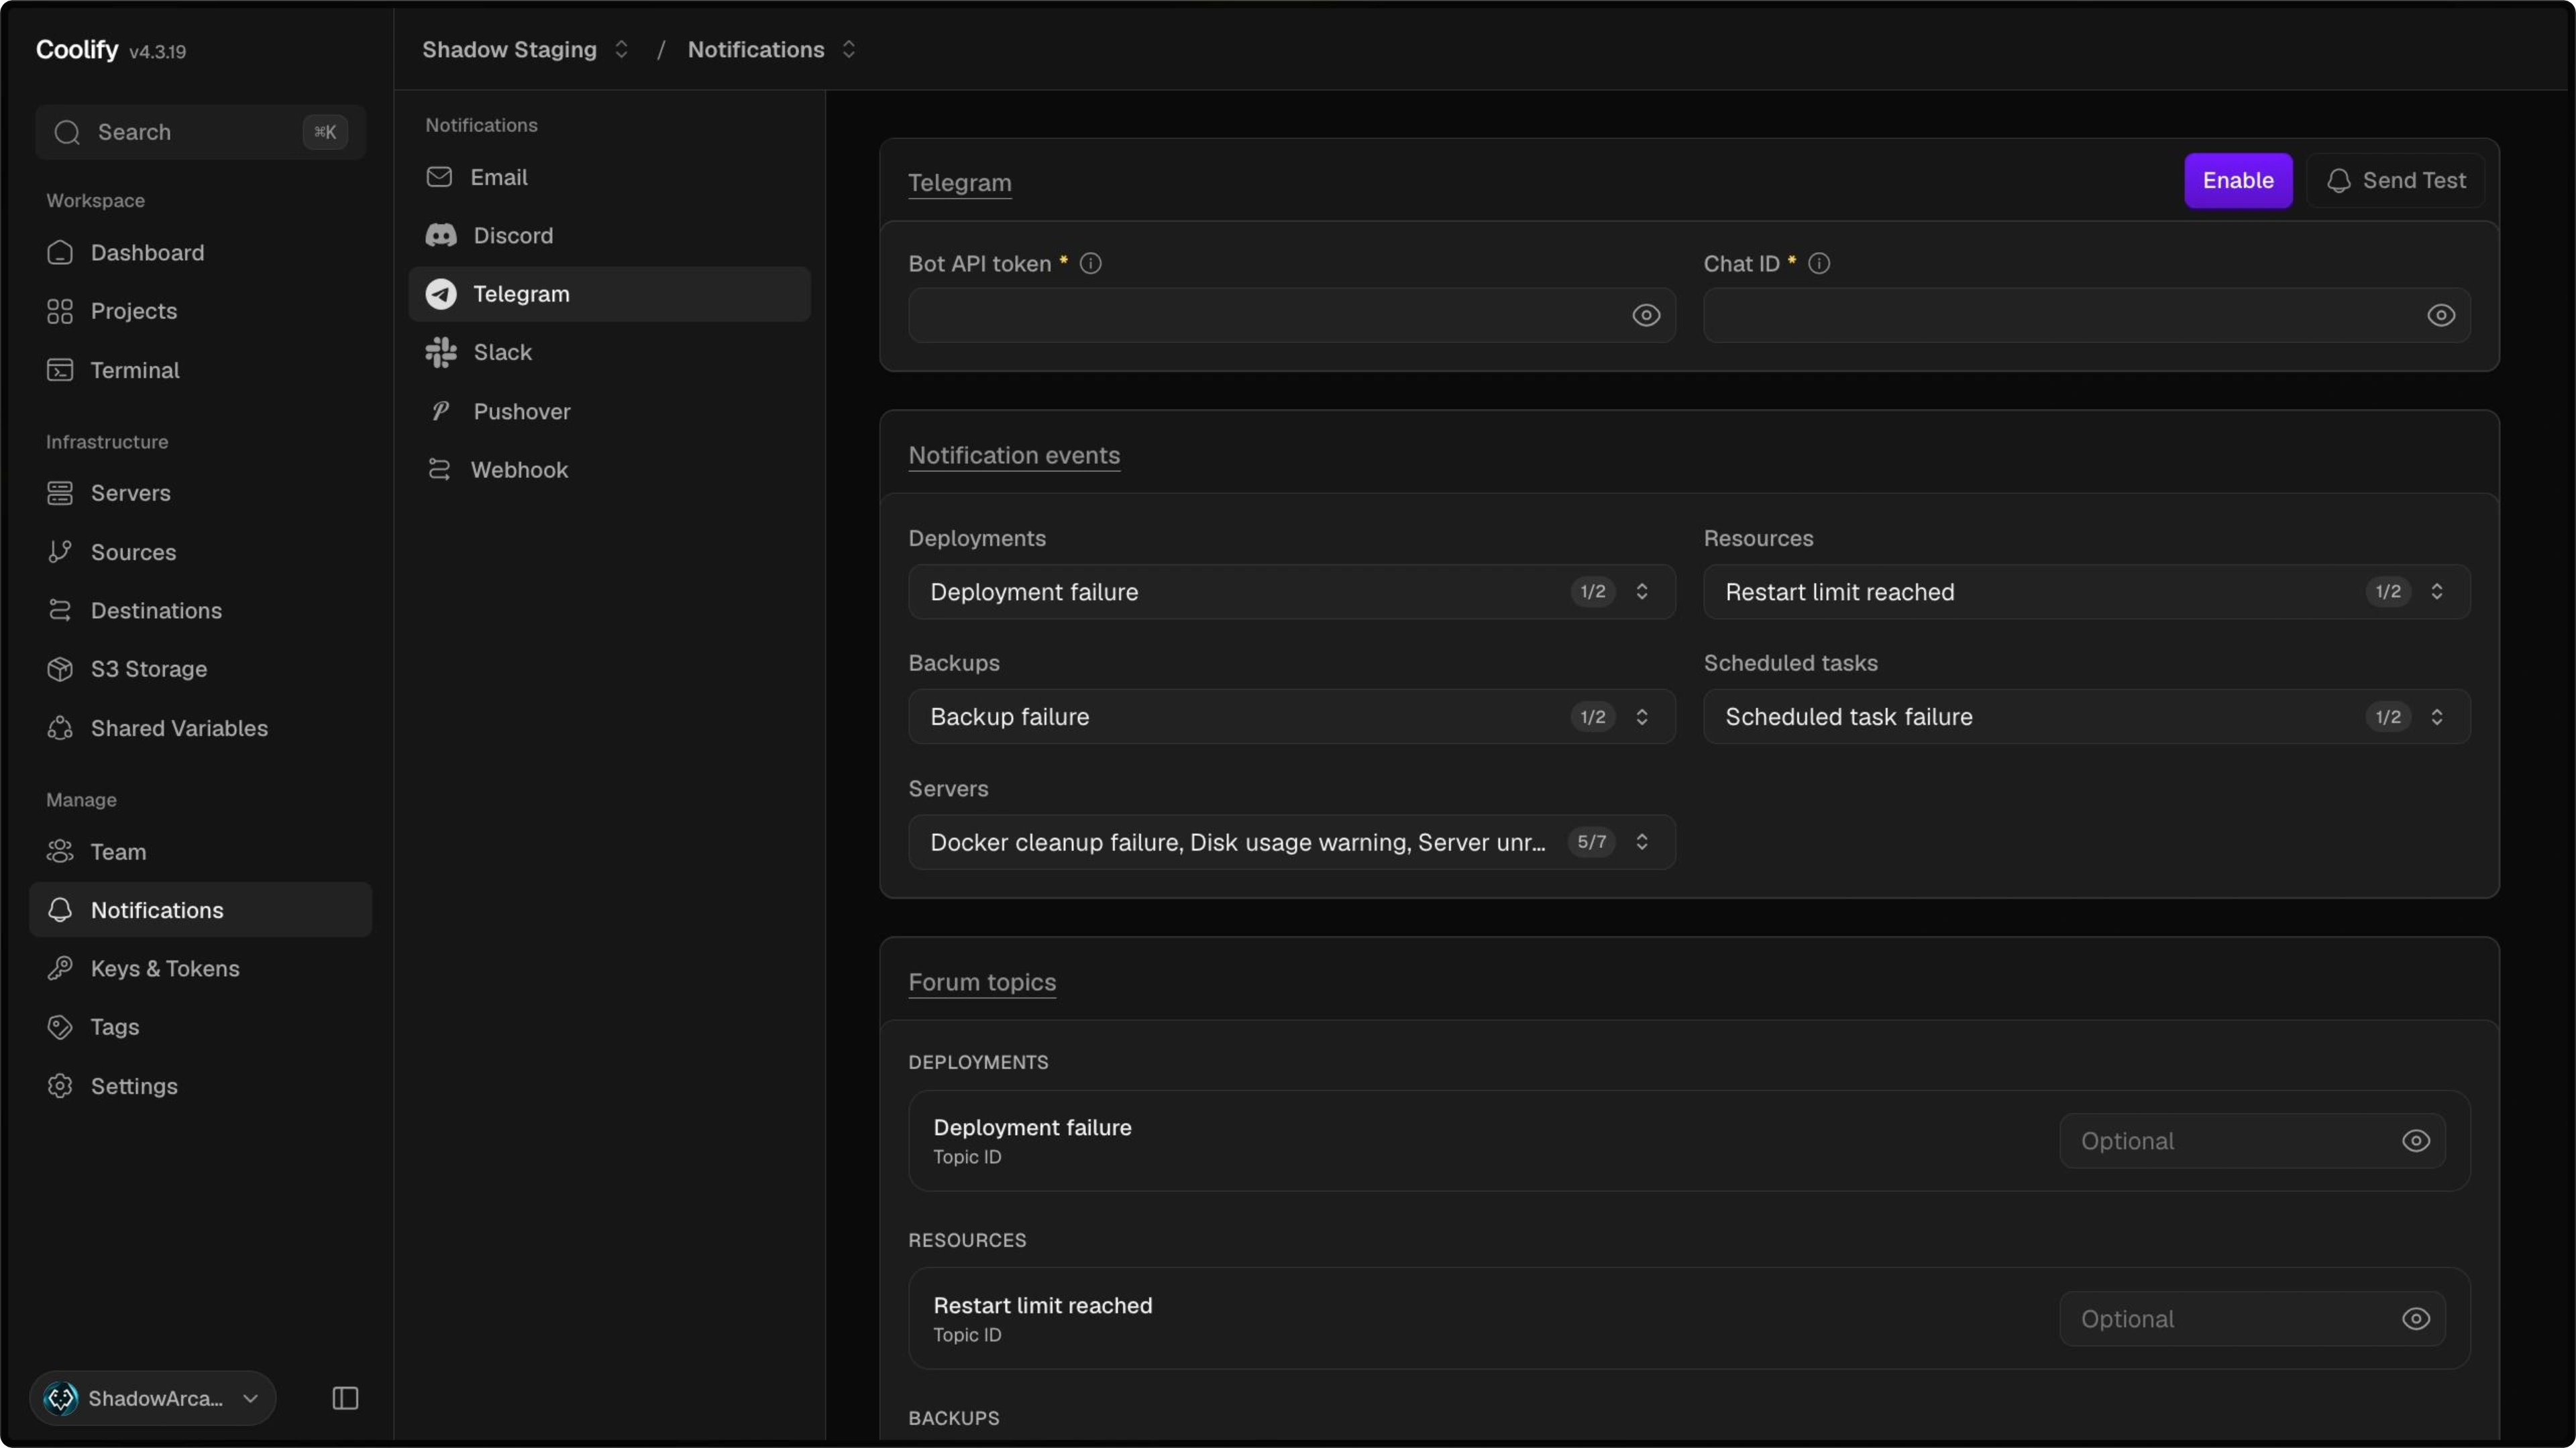Show Restart limit reached topic ID
Viewport: 2576px width, 1448px height.
[x=2416, y=1319]
